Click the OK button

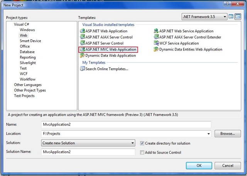[199, 166]
